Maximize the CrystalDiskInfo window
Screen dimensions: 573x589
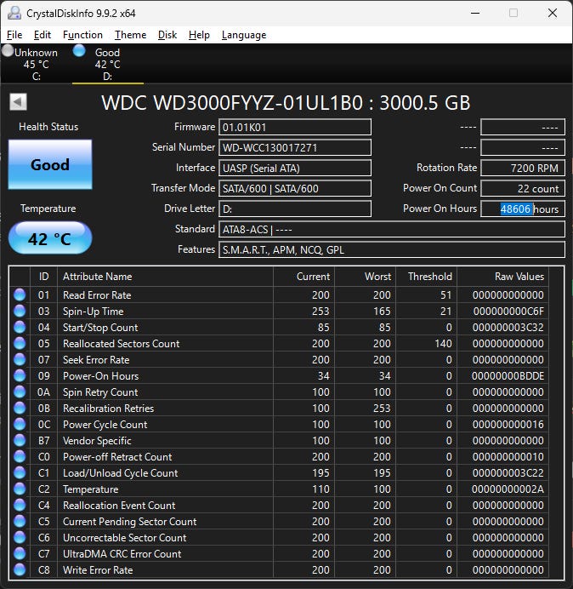[x=513, y=13]
